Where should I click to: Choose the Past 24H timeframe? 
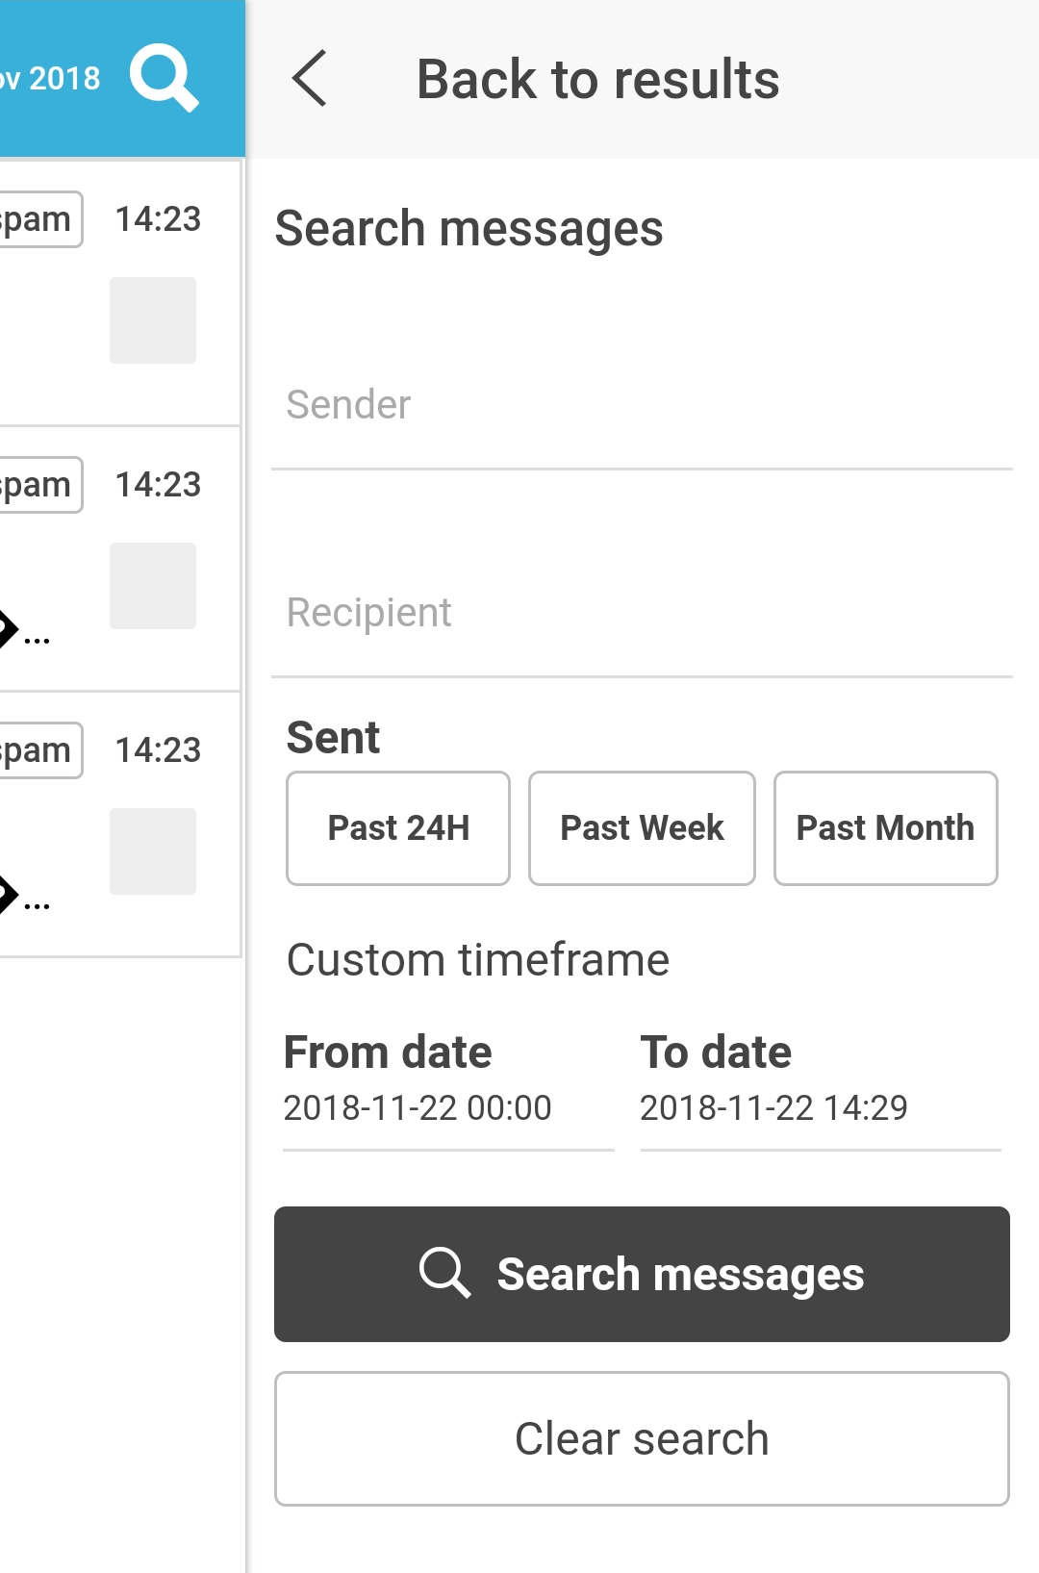pyautogui.click(x=398, y=828)
